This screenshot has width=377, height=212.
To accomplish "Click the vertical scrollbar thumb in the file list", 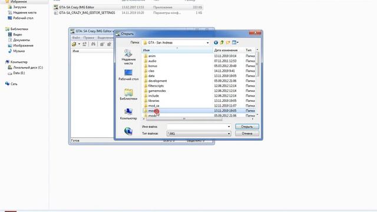I will pyautogui.click(x=257, y=64).
